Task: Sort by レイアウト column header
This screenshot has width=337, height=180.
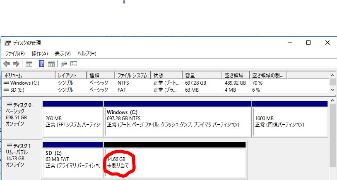Action: click(71, 76)
